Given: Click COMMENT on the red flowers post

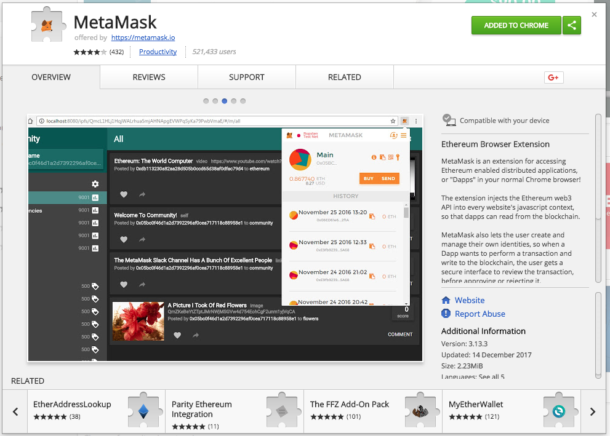Looking at the screenshot, I should (400, 334).
